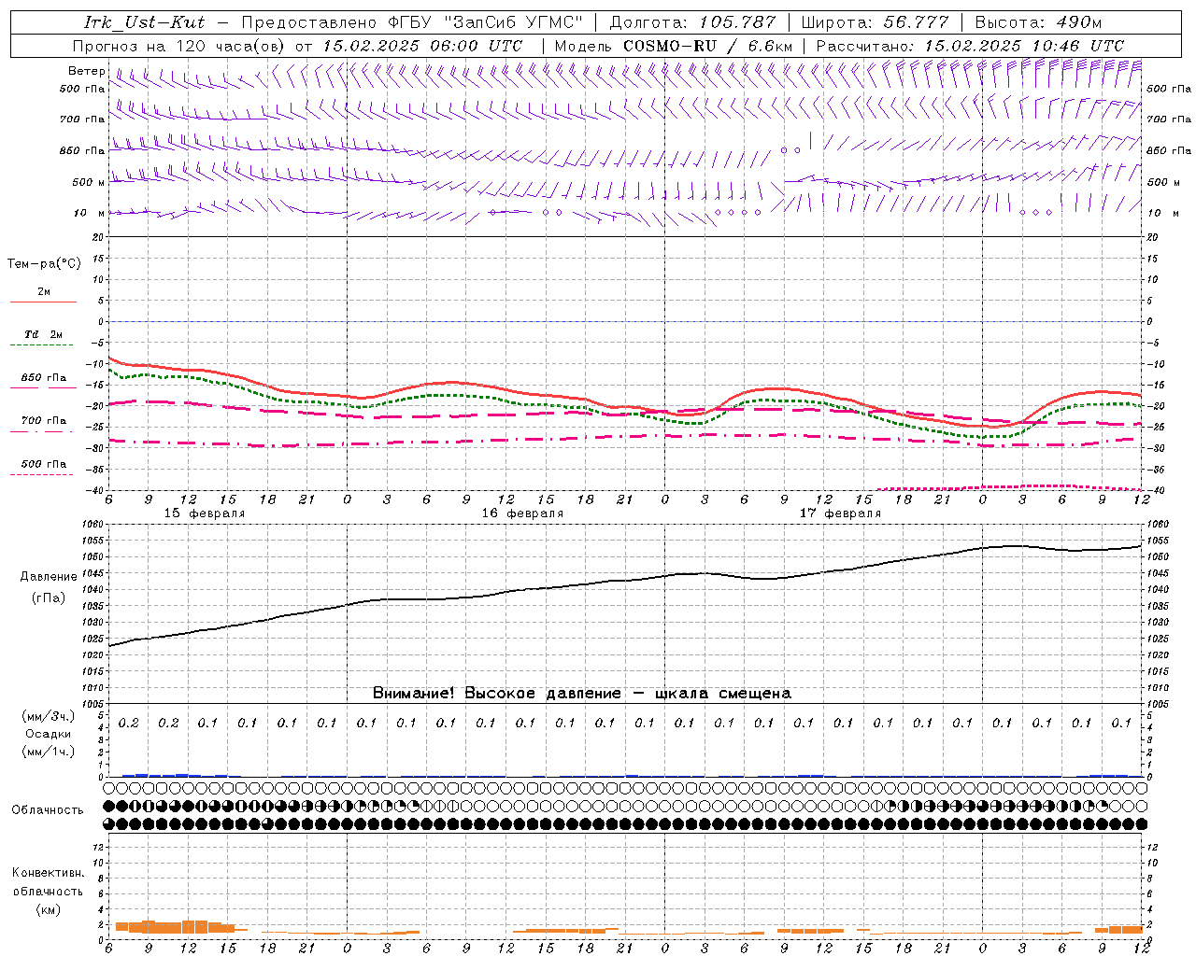Click the (гПа) unit label under Давление
Image resolution: width=1196 pixels, height=956 pixels.
[49, 598]
